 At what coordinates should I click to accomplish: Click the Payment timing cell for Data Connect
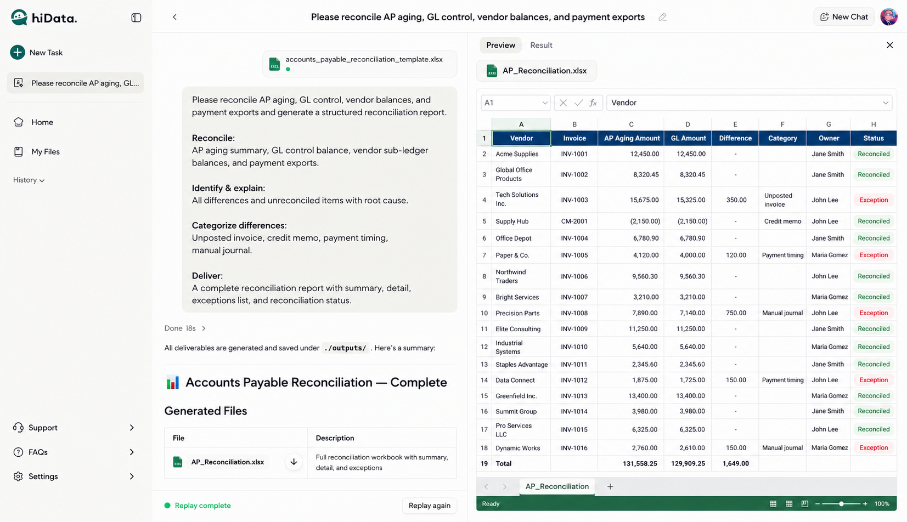(x=782, y=380)
